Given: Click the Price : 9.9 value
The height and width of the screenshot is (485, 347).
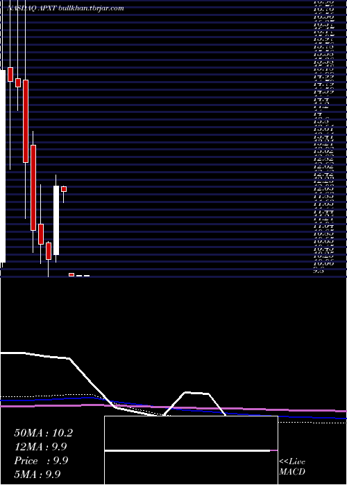Looking at the screenshot, I should point(40,461).
